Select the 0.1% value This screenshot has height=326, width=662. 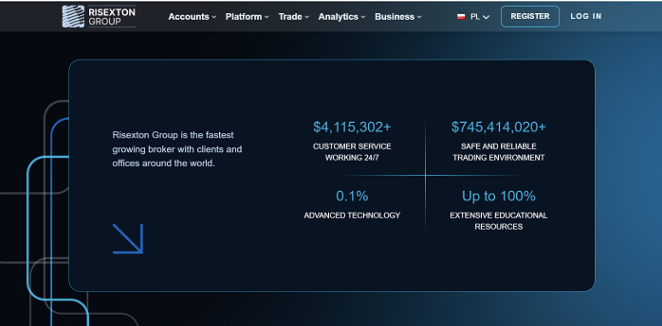tap(352, 196)
